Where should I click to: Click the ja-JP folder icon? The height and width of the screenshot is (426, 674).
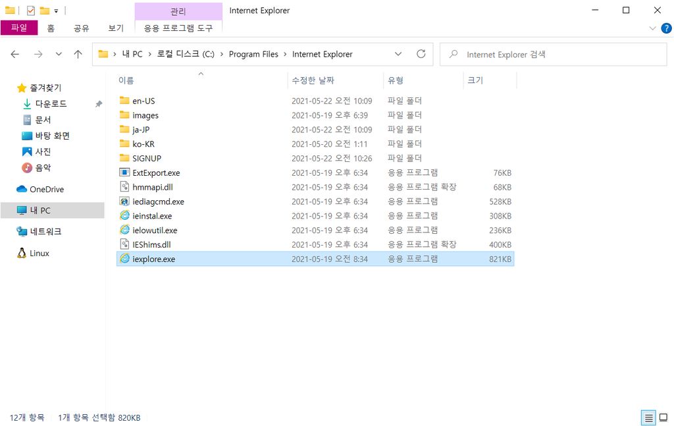[x=124, y=130]
